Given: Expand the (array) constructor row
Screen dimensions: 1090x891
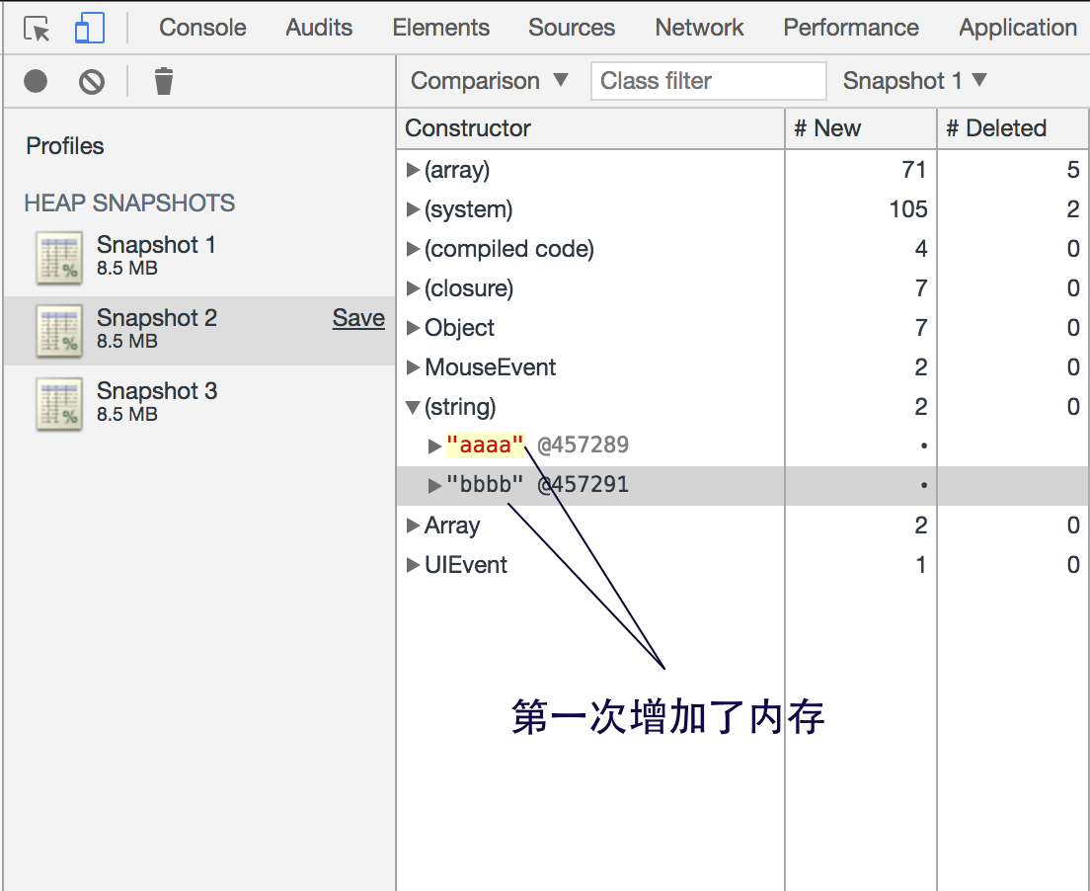Looking at the screenshot, I should [413, 170].
